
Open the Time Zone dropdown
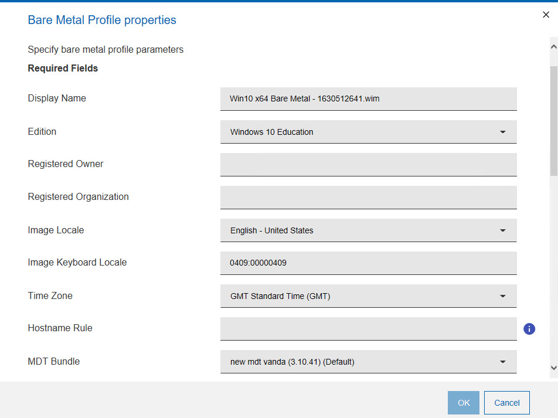[x=368, y=296]
